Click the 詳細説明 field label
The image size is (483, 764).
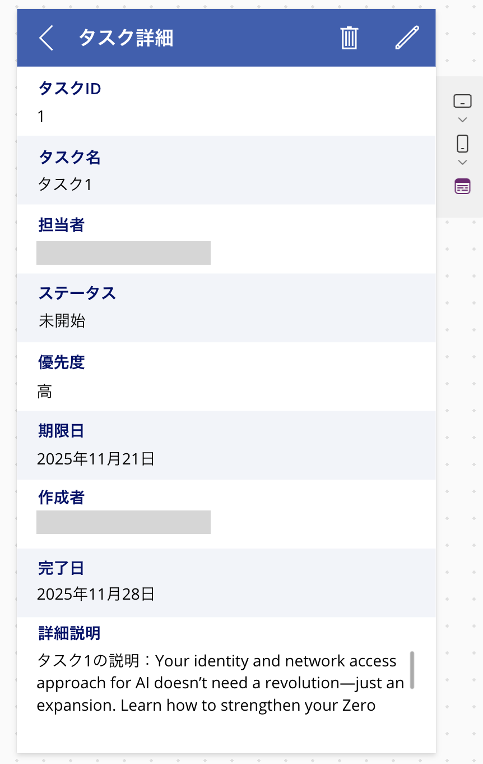69,634
